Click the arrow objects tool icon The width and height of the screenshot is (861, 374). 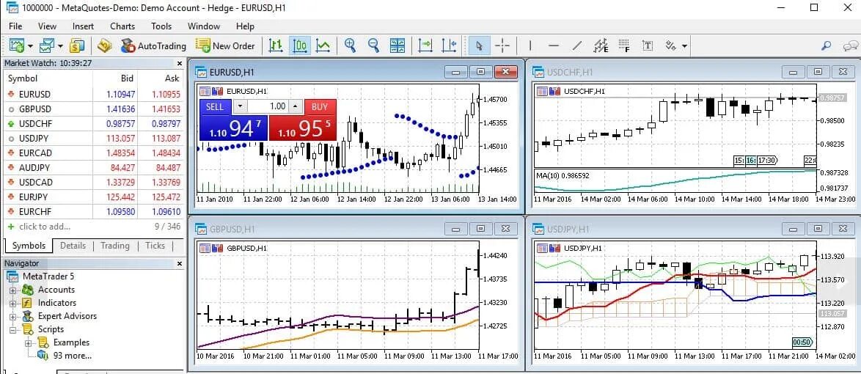pyautogui.click(x=671, y=45)
